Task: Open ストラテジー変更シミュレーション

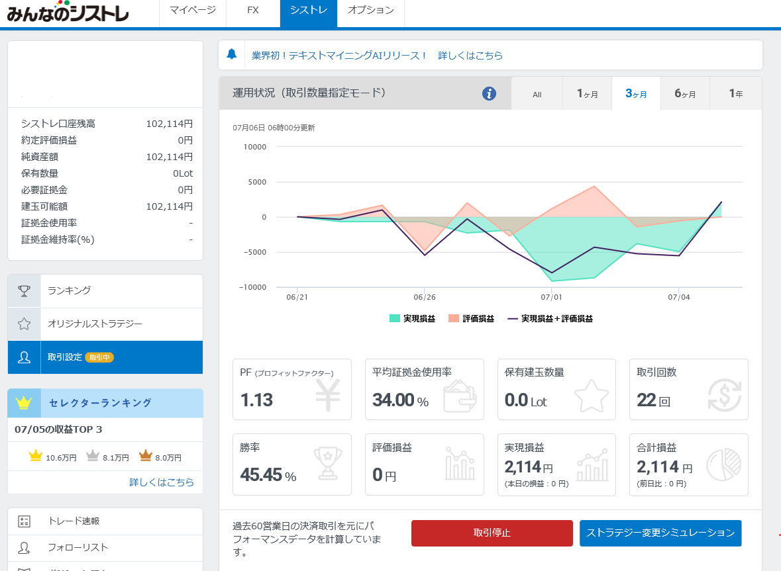Action: pyautogui.click(x=660, y=533)
